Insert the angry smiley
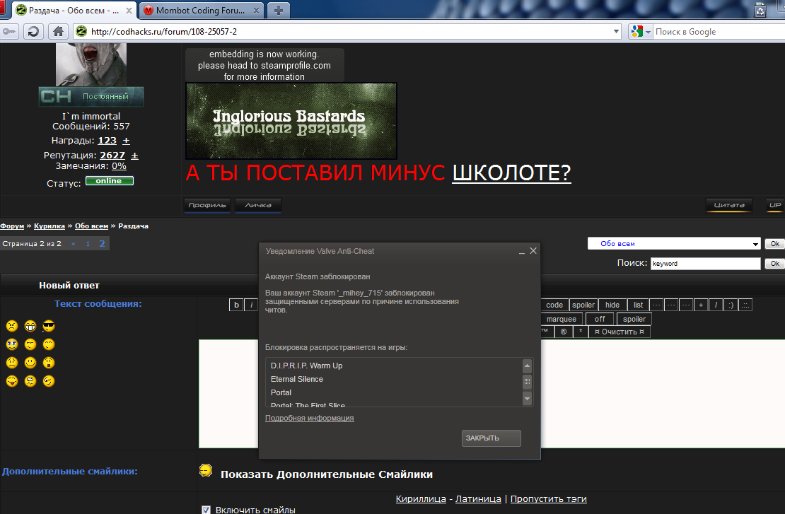 point(12,327)
